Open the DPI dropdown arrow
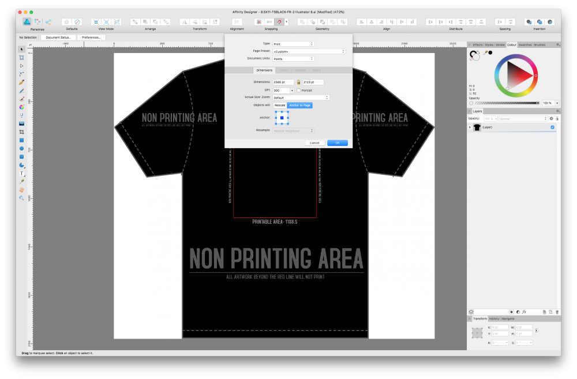577x379 pixels. click(292, 91)
